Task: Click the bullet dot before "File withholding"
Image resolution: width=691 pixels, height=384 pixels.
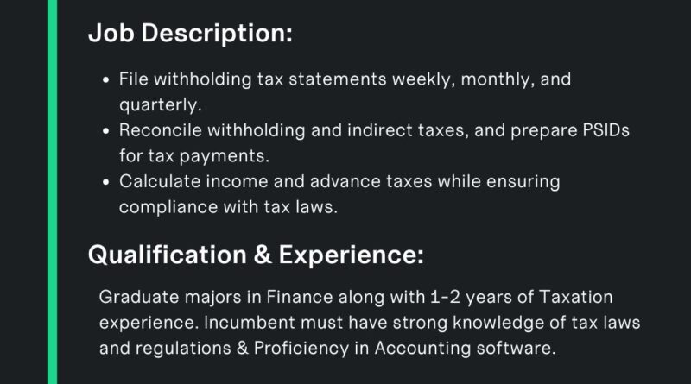Action: 105,80
